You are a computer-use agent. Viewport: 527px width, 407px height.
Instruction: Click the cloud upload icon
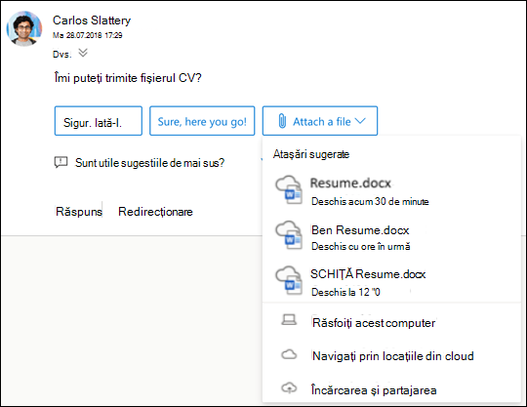click(x=289, y=387)
